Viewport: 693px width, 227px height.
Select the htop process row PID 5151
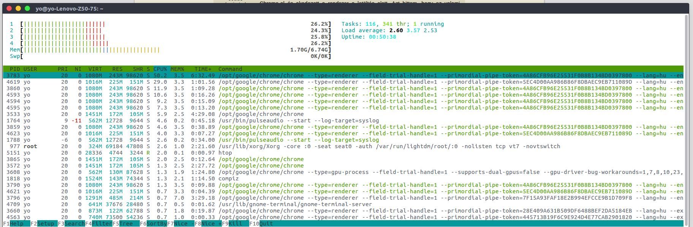343,153
